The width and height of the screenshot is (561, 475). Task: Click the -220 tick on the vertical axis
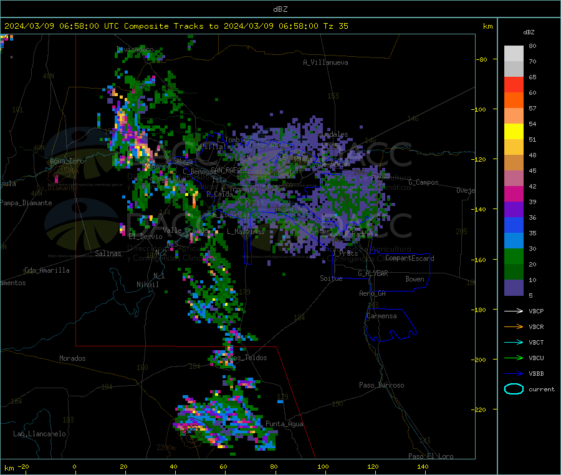click(x=479, y=410)
